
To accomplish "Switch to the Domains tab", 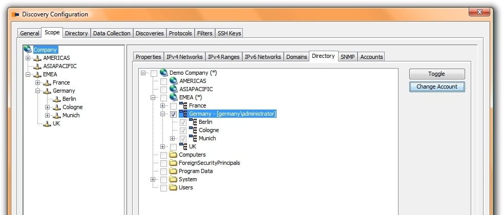I will [x=297, y=57].
